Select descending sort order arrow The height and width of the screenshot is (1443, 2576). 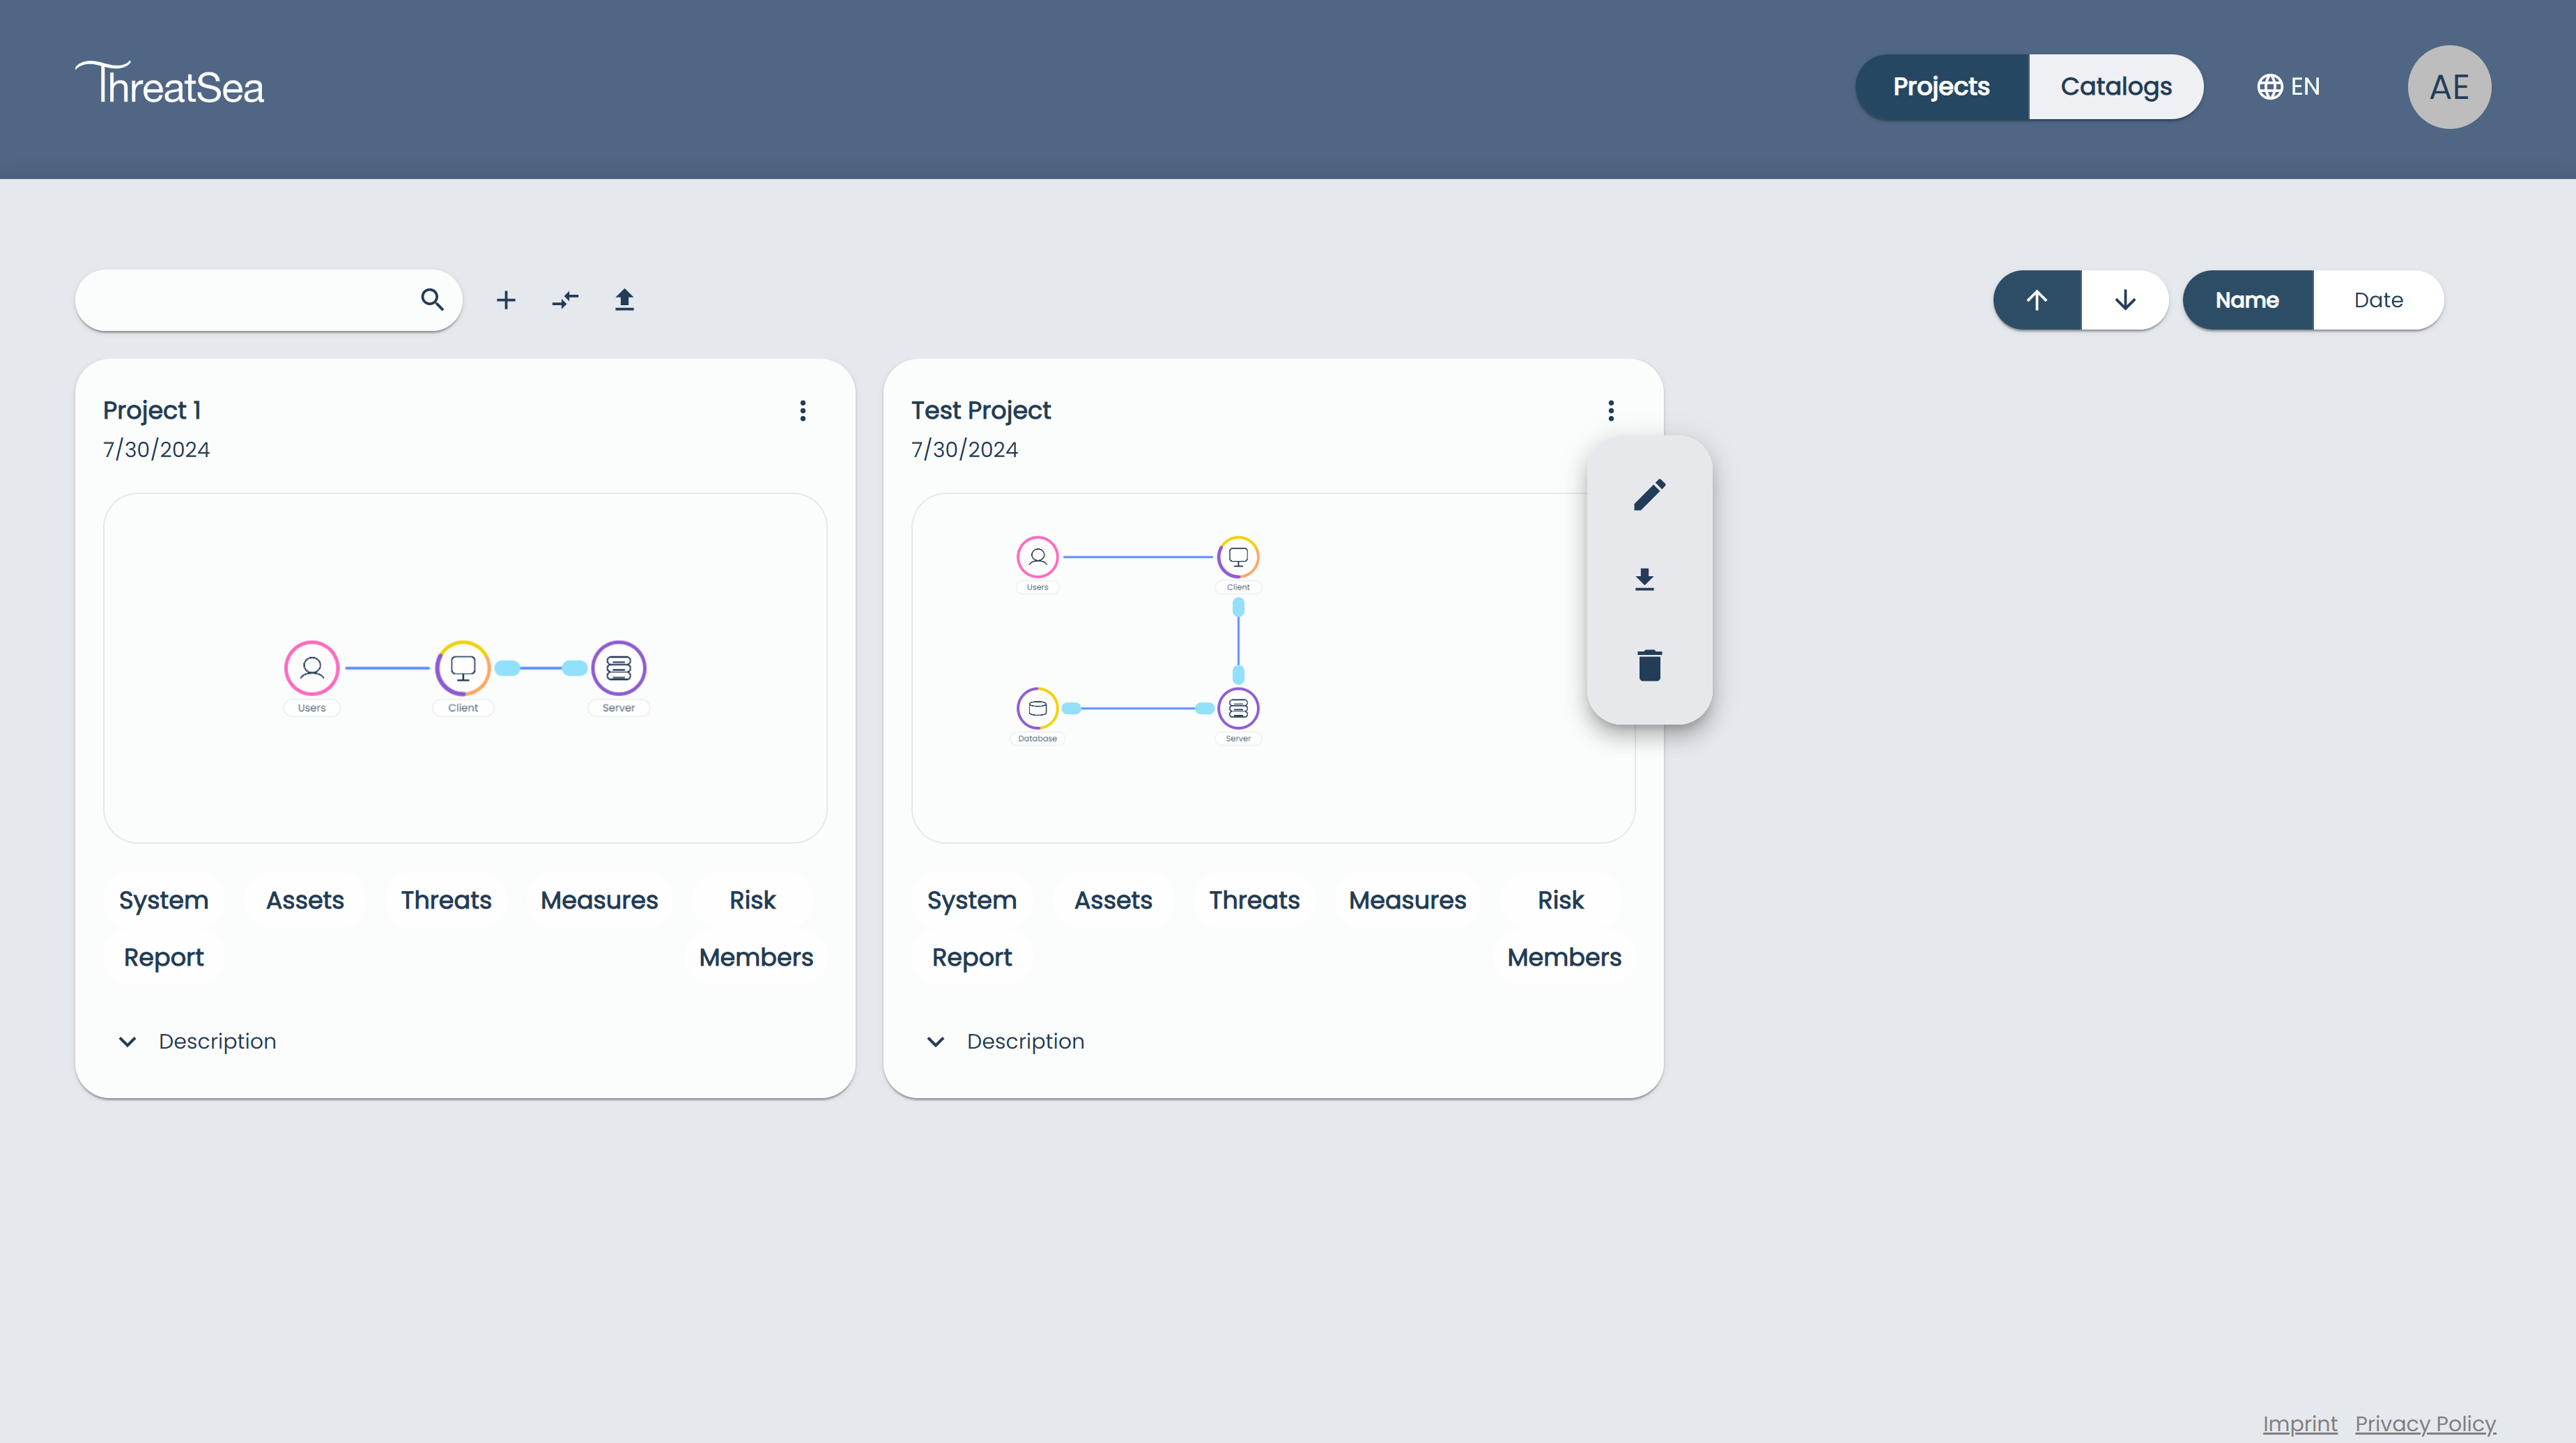2125,300
